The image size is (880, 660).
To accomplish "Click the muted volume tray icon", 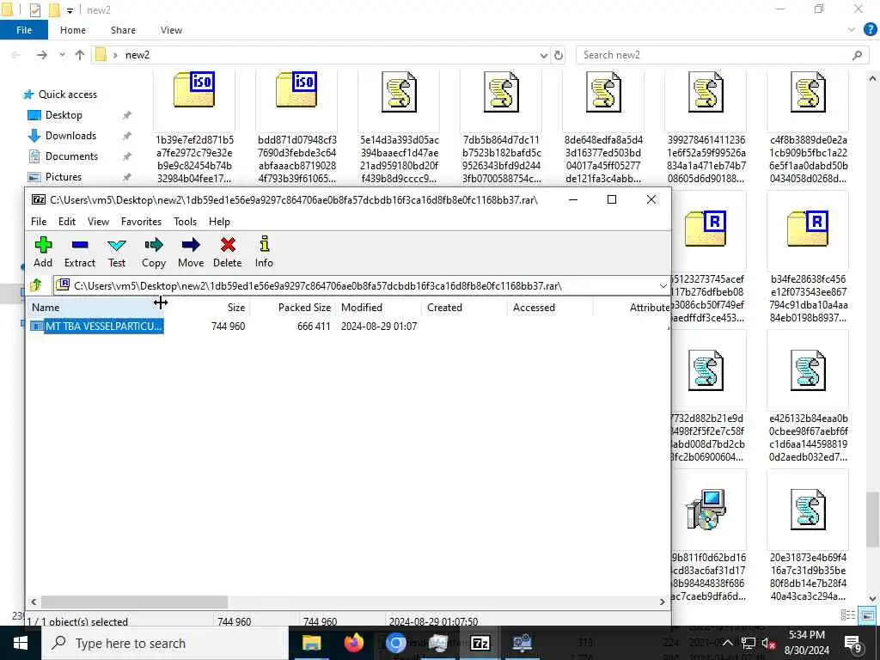I will pos(767,643).
